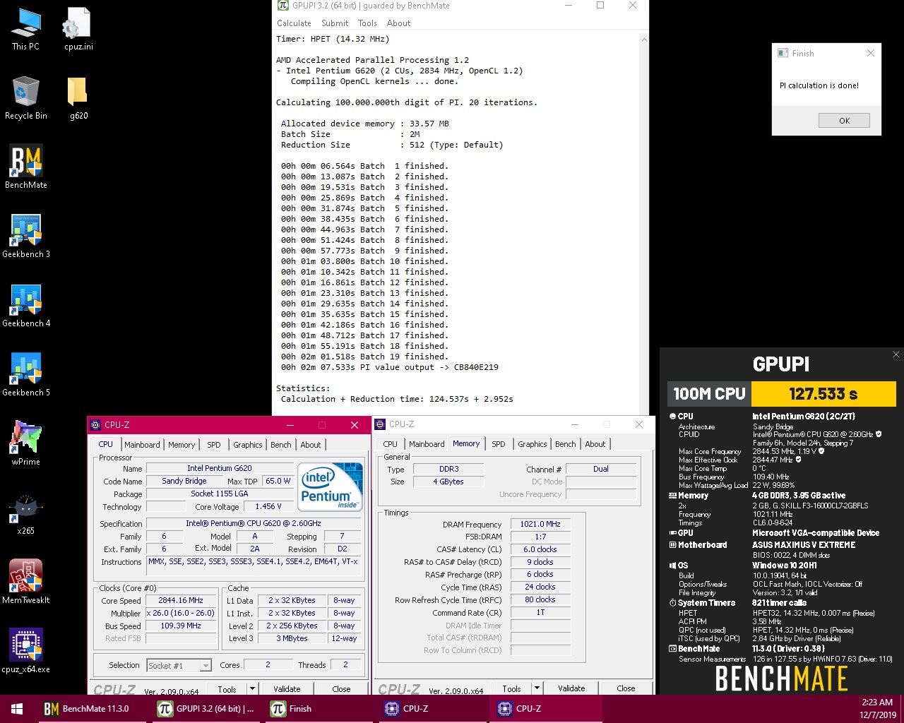904x723 pixels.
Task: Click Close button in right CPU-Z
Action: click(x=626, y=688)
